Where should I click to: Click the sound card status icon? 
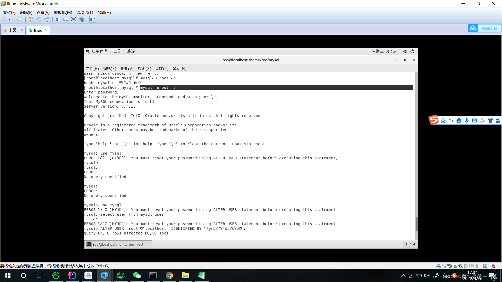pyautogui.click(x=460, y=266)
